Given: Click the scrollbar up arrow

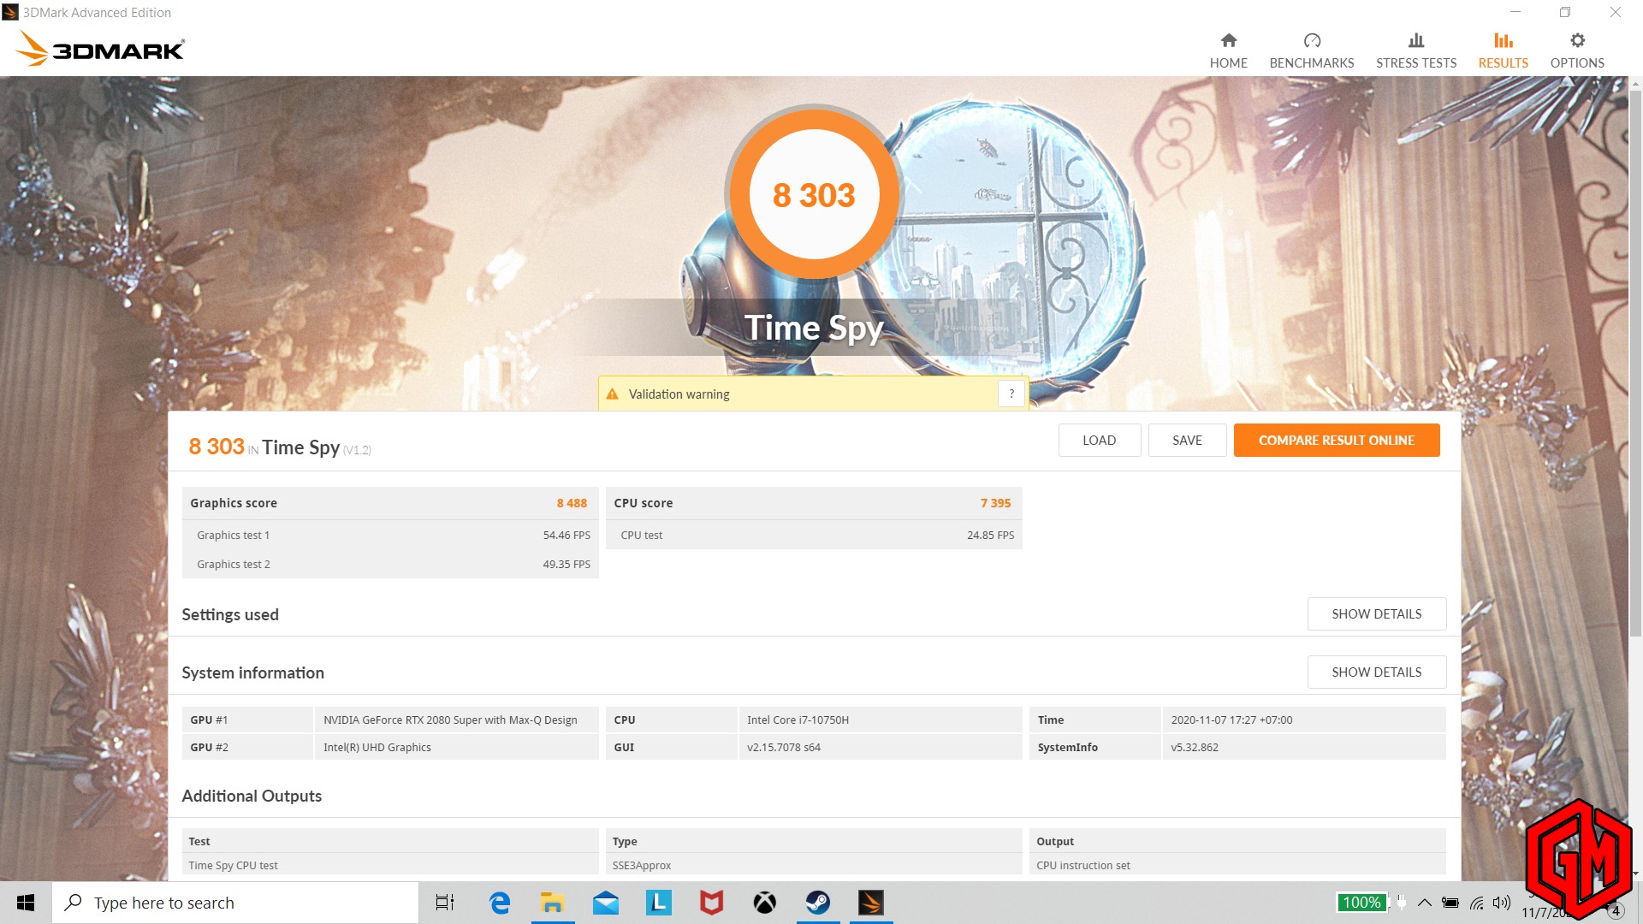Looking at the screenshot, I should [1635, 84].
